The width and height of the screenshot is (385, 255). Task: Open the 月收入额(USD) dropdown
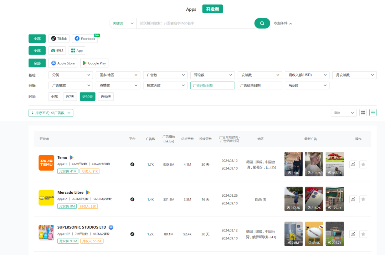307,75
